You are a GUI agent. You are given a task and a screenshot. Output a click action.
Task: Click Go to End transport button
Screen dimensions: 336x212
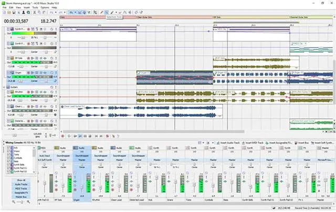101,136
